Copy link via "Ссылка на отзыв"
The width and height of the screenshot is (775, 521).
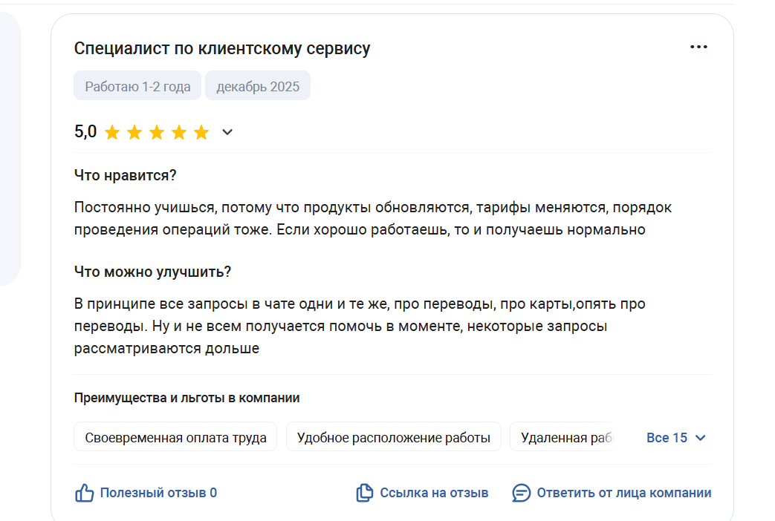(x=434, y=493)
